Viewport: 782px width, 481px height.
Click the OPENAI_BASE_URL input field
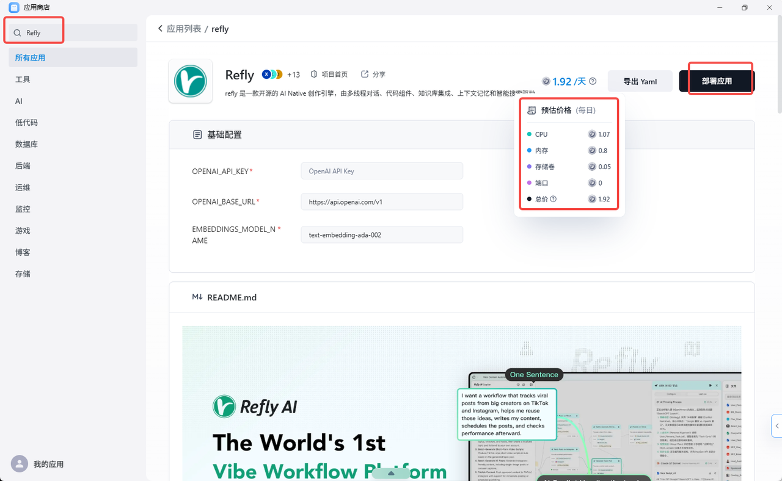tap(382, 201)
